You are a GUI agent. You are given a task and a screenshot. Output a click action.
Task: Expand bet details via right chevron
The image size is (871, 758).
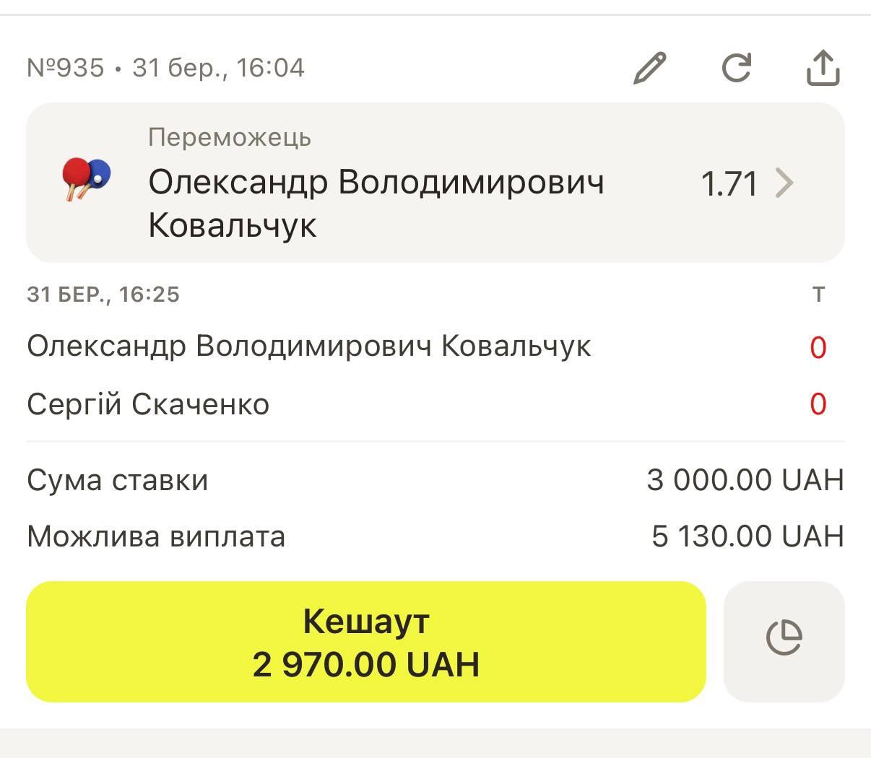785,183
